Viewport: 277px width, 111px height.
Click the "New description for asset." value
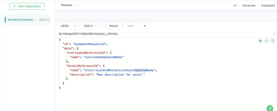coord(120,75)
